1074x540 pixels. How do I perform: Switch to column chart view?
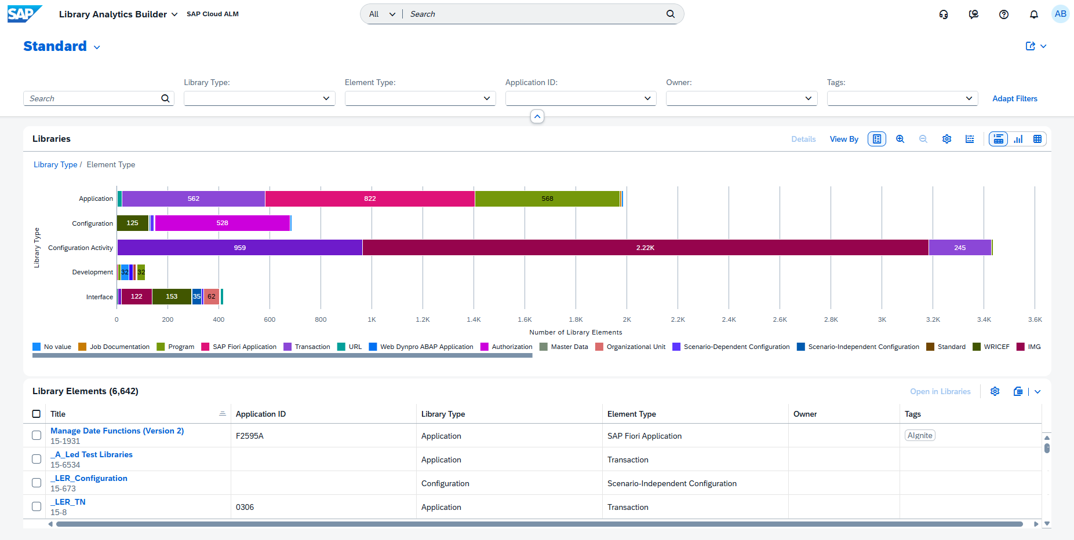1018,139
